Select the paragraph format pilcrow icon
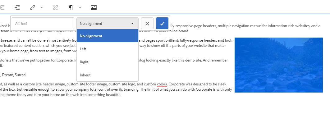The height and width of the screenshot is (118, 330). [x=71, y=7]
